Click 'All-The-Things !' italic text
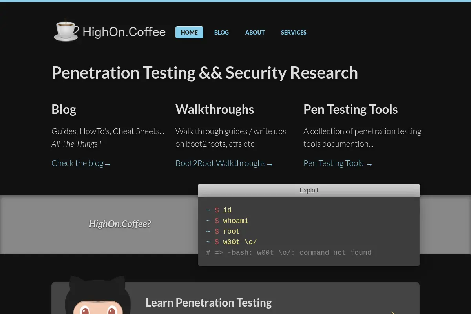This screenshot has width=471, height=314. (76, 144)
